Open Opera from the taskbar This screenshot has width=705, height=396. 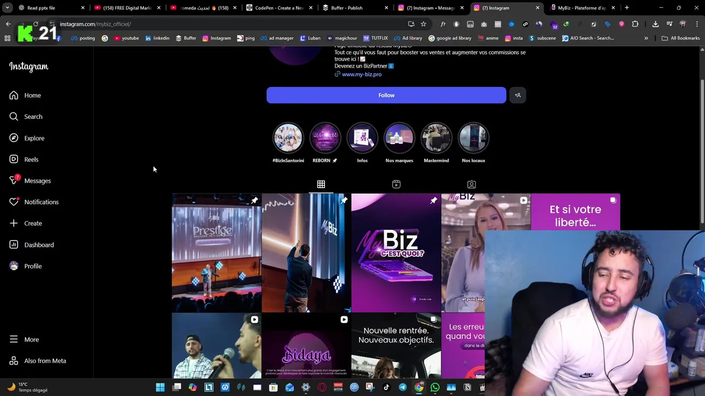(x=322, y=387)
